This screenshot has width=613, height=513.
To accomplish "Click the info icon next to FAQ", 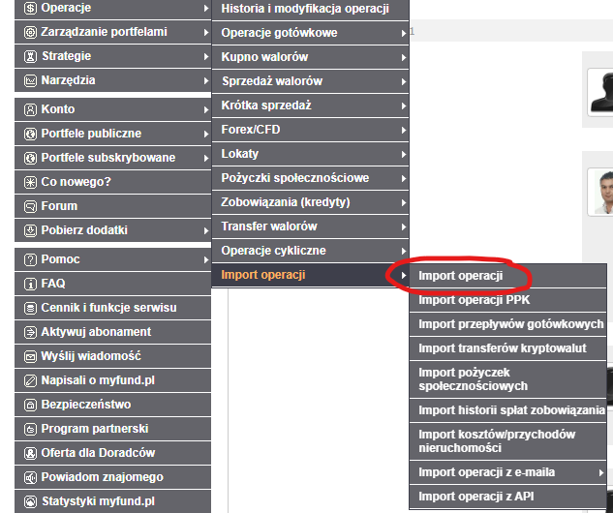I will (30, 285).
